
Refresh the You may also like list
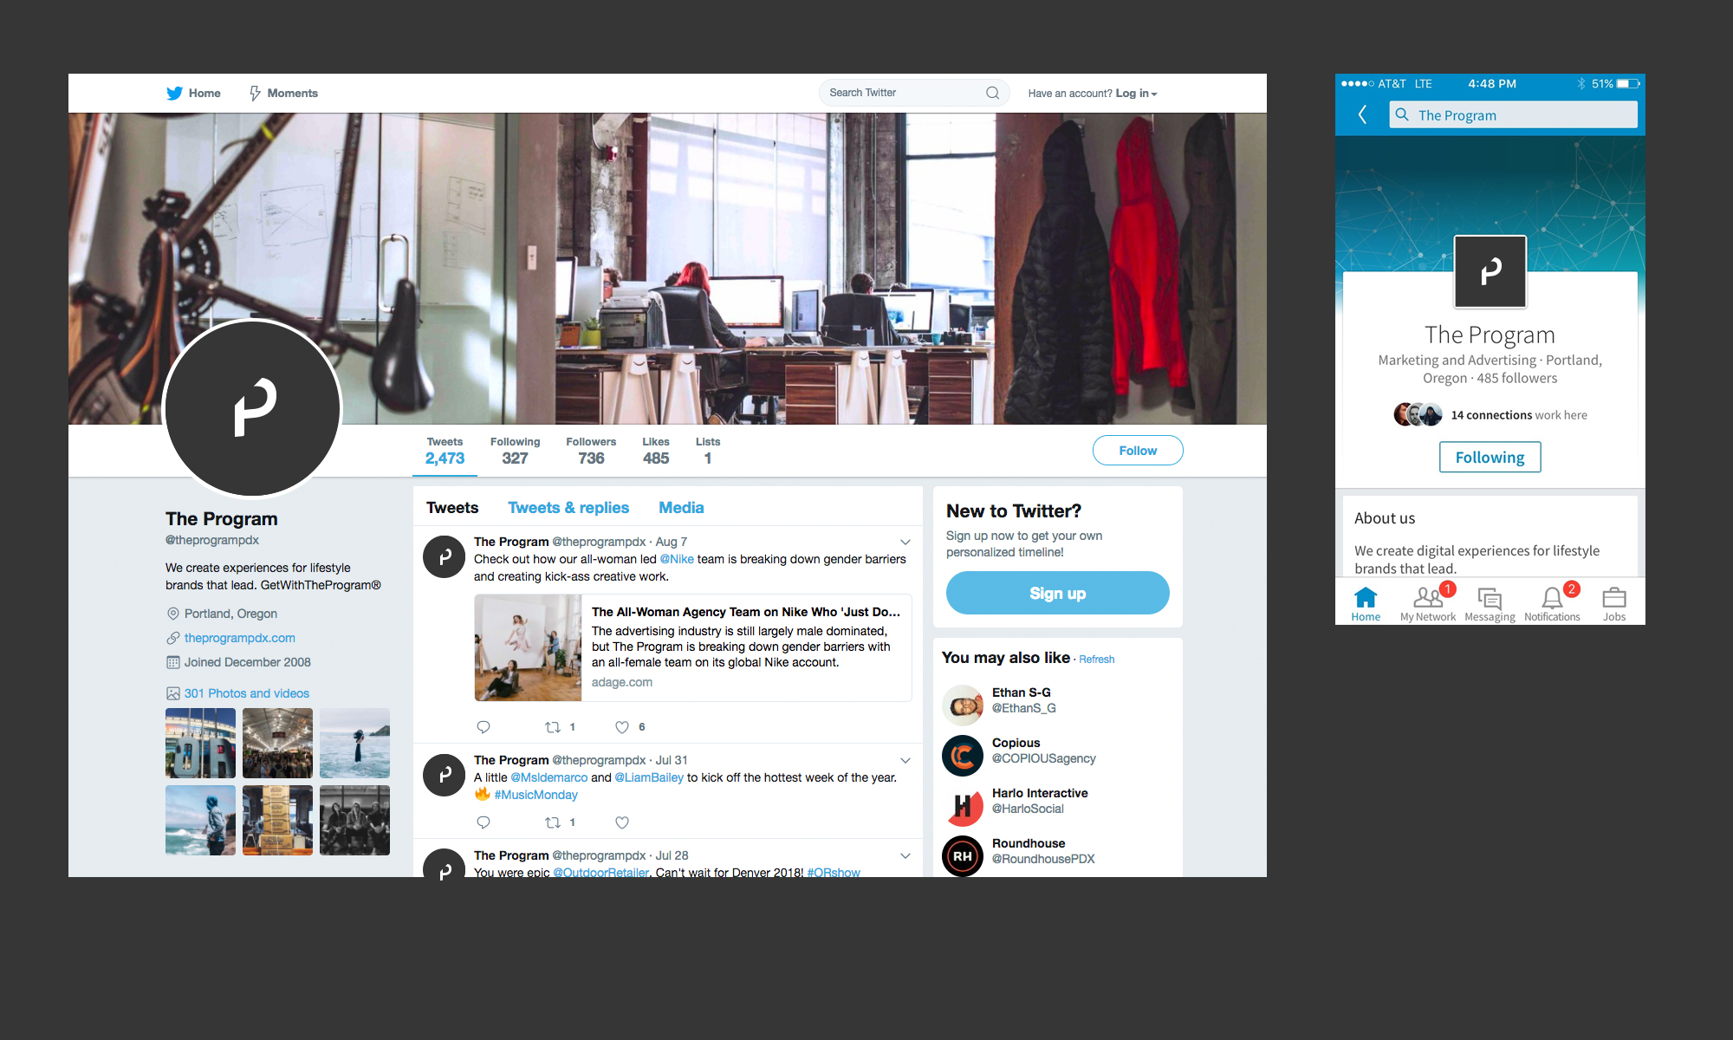tap(1096, 660)
